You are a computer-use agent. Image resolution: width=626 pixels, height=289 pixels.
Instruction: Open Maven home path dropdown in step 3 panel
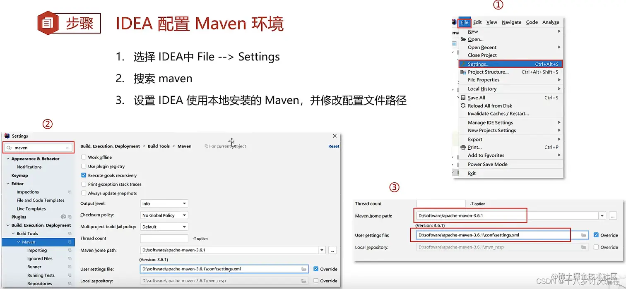point(602,216)
